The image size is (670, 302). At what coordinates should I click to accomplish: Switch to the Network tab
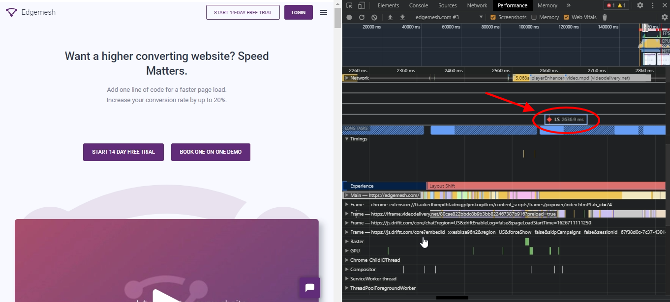[x=477, y=5]
